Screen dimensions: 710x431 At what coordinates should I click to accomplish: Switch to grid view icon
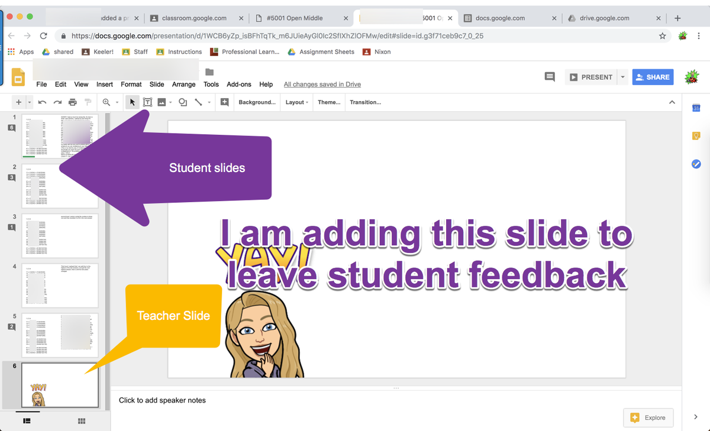82,421
